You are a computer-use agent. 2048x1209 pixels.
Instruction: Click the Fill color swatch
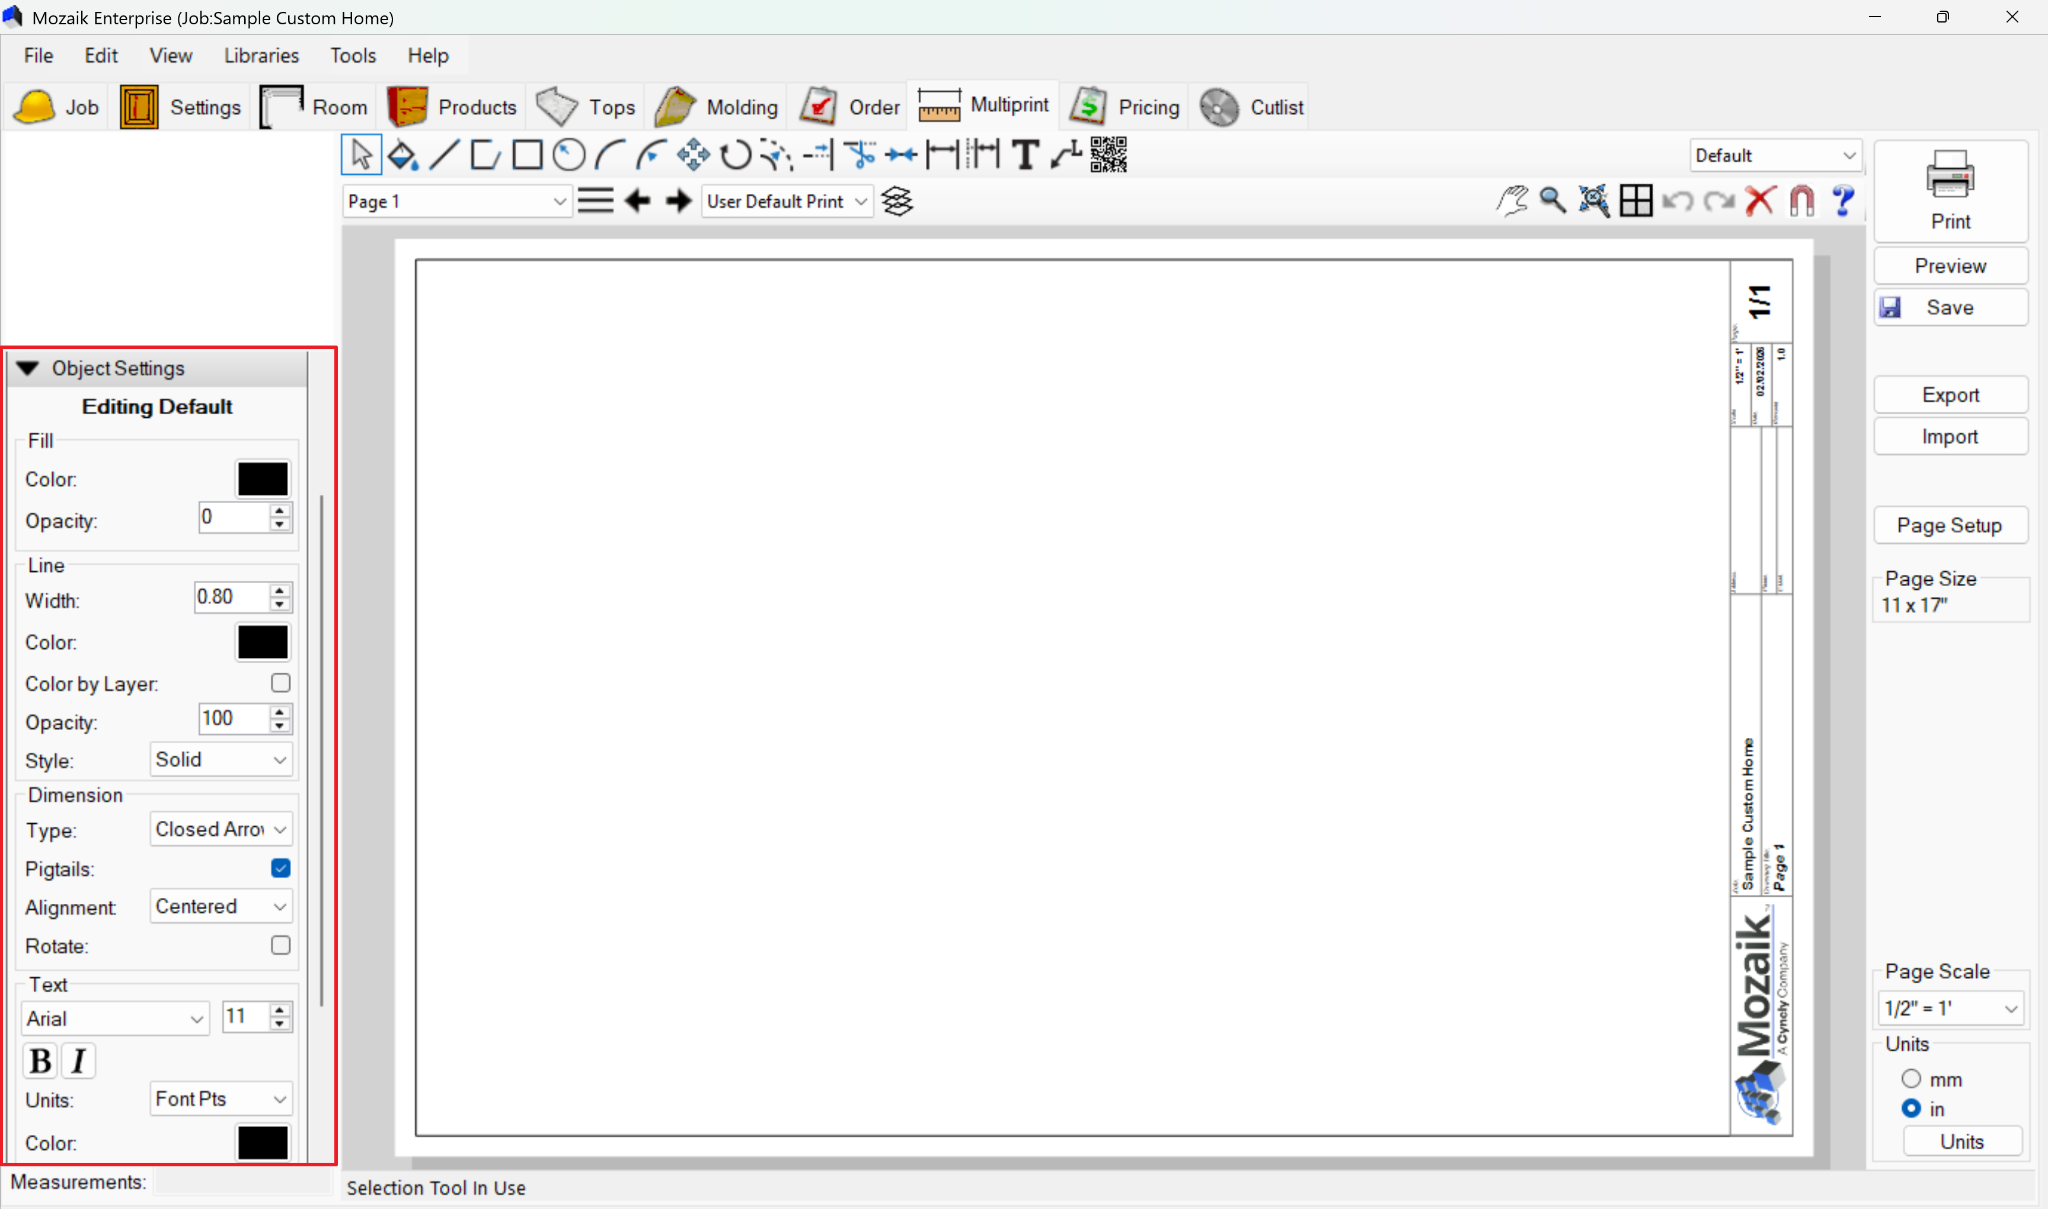(263, 479)
